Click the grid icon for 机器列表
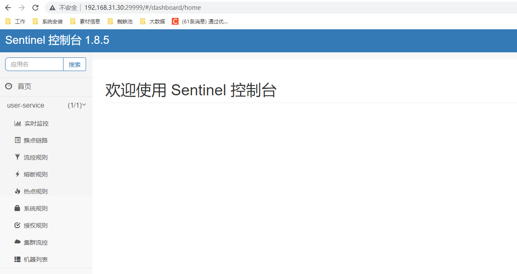This screenshot has height=274, width=517. click(x=17, y=259)
